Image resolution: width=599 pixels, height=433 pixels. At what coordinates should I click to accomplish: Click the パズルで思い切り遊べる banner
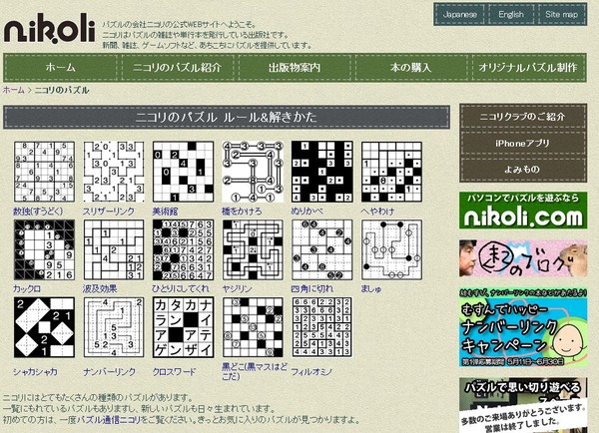click(x=523, y=405)
